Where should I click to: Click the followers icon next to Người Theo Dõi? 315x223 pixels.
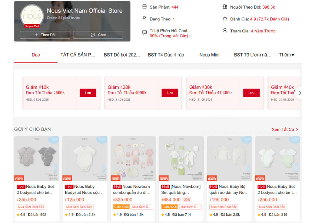(225, 7)
